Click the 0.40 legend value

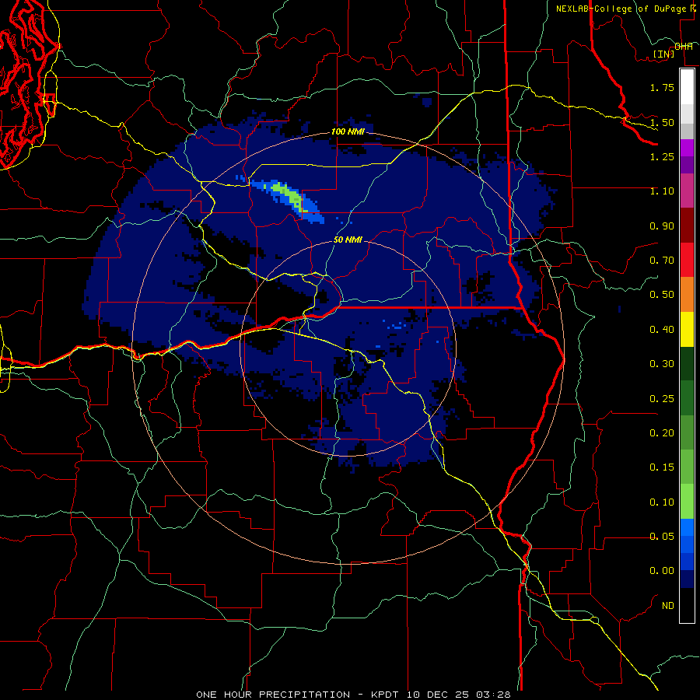[662, 330]
